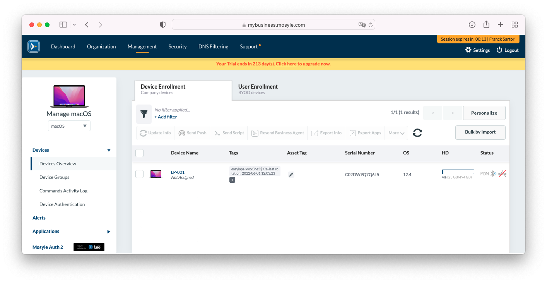Open Mosyle Auth 2 in the sidebar

[x=48, y=247]
